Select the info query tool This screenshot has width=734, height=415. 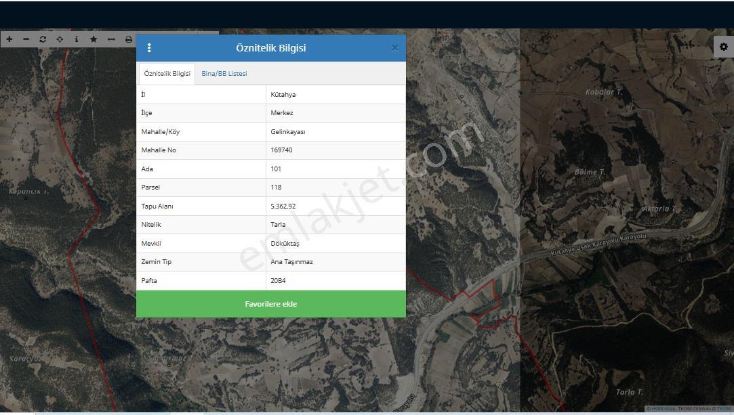(x=77, y=39)
